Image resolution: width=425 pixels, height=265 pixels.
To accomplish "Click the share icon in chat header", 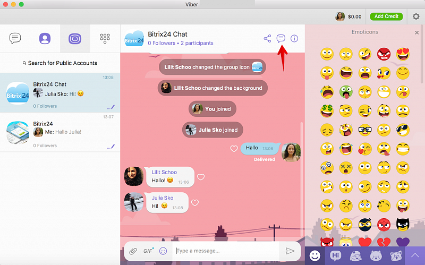I will point(267,38).
